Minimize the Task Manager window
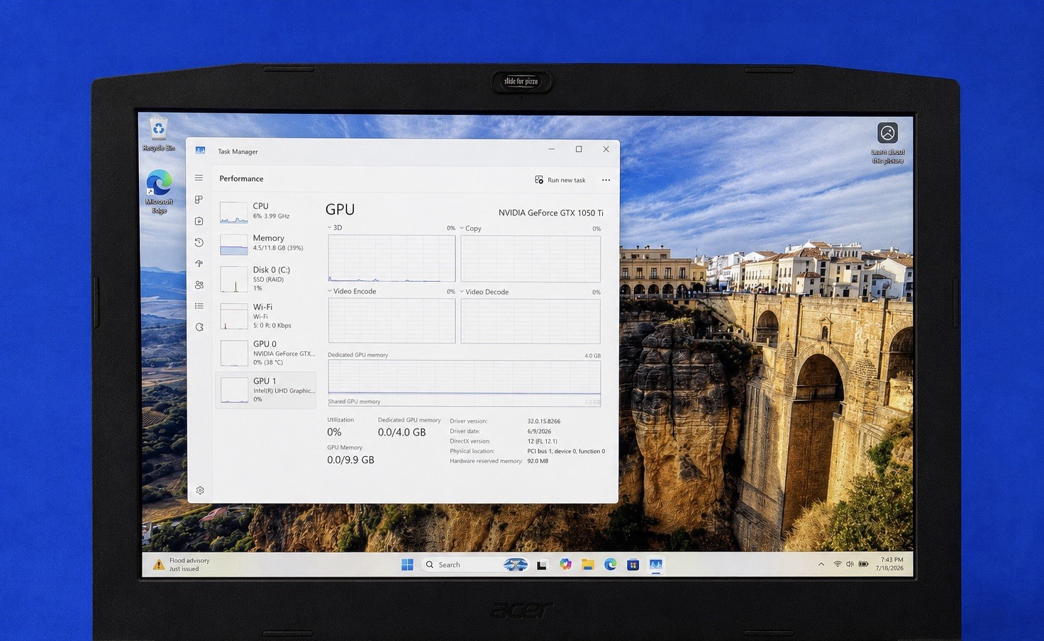1044x641 pixels. coord(551,149)
